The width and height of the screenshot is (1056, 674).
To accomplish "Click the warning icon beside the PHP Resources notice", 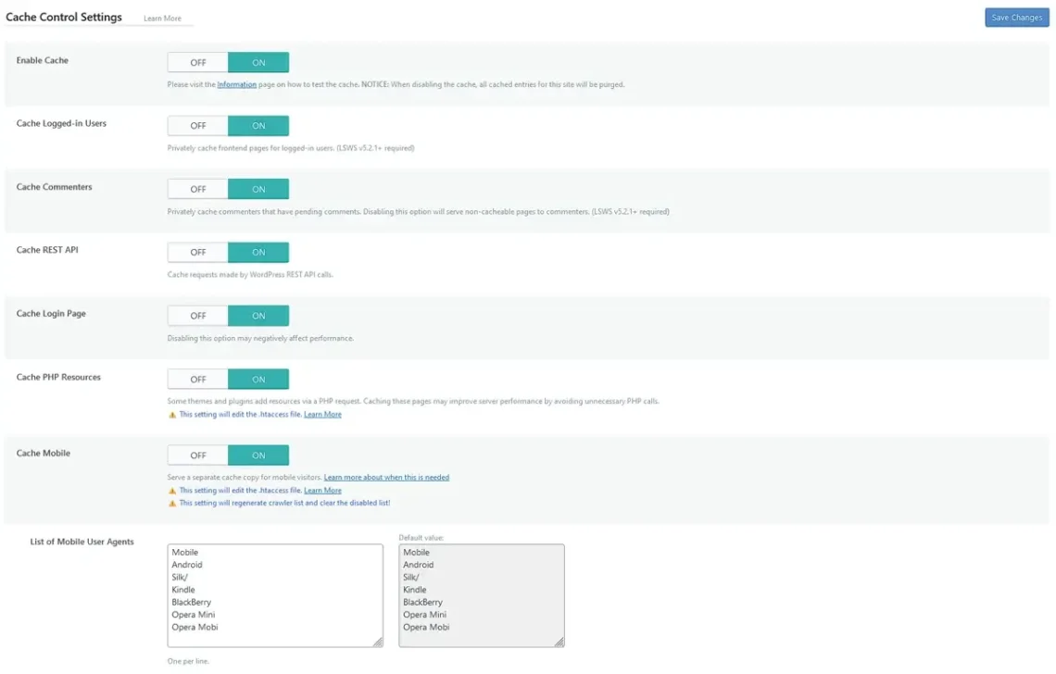I will pos(172,414).
